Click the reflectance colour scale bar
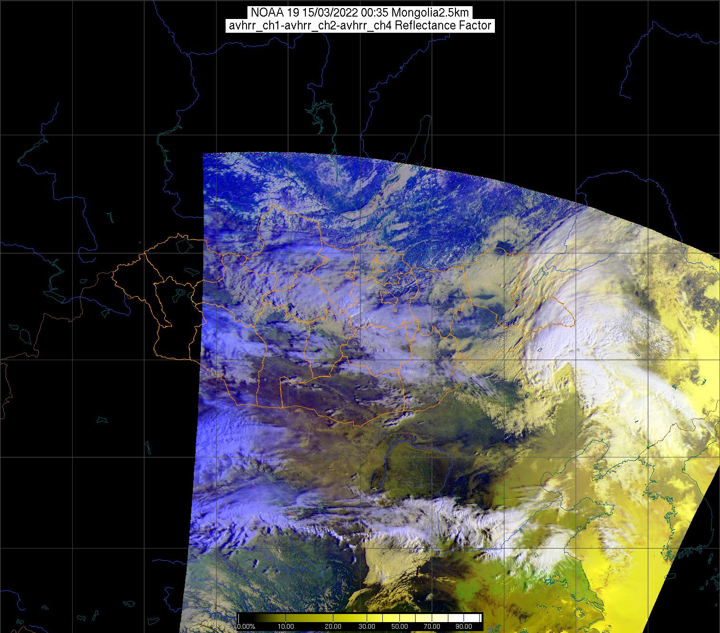The height and width of the screenshot is (633, 720). pos(360,617)
